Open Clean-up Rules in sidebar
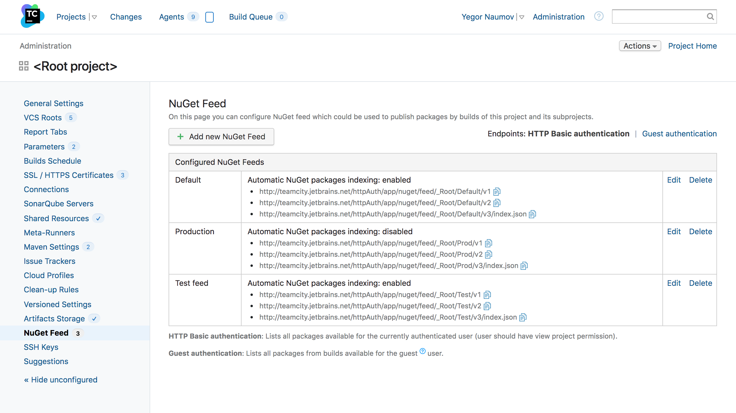 (51, 290)
